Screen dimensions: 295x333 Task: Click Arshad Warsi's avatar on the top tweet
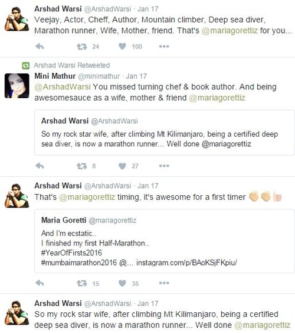(17, 19)
